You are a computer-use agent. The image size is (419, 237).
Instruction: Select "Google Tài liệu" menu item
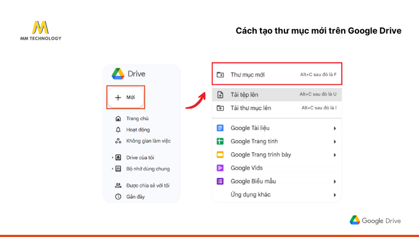pyautogui.click(x=277, y=128)
